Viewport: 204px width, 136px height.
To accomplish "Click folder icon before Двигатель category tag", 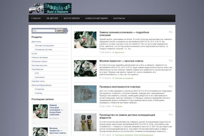I will pyautogui.click(x=113, y=52).
